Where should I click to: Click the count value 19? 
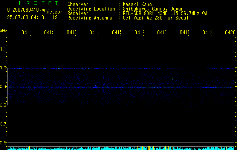coord(55,17)
